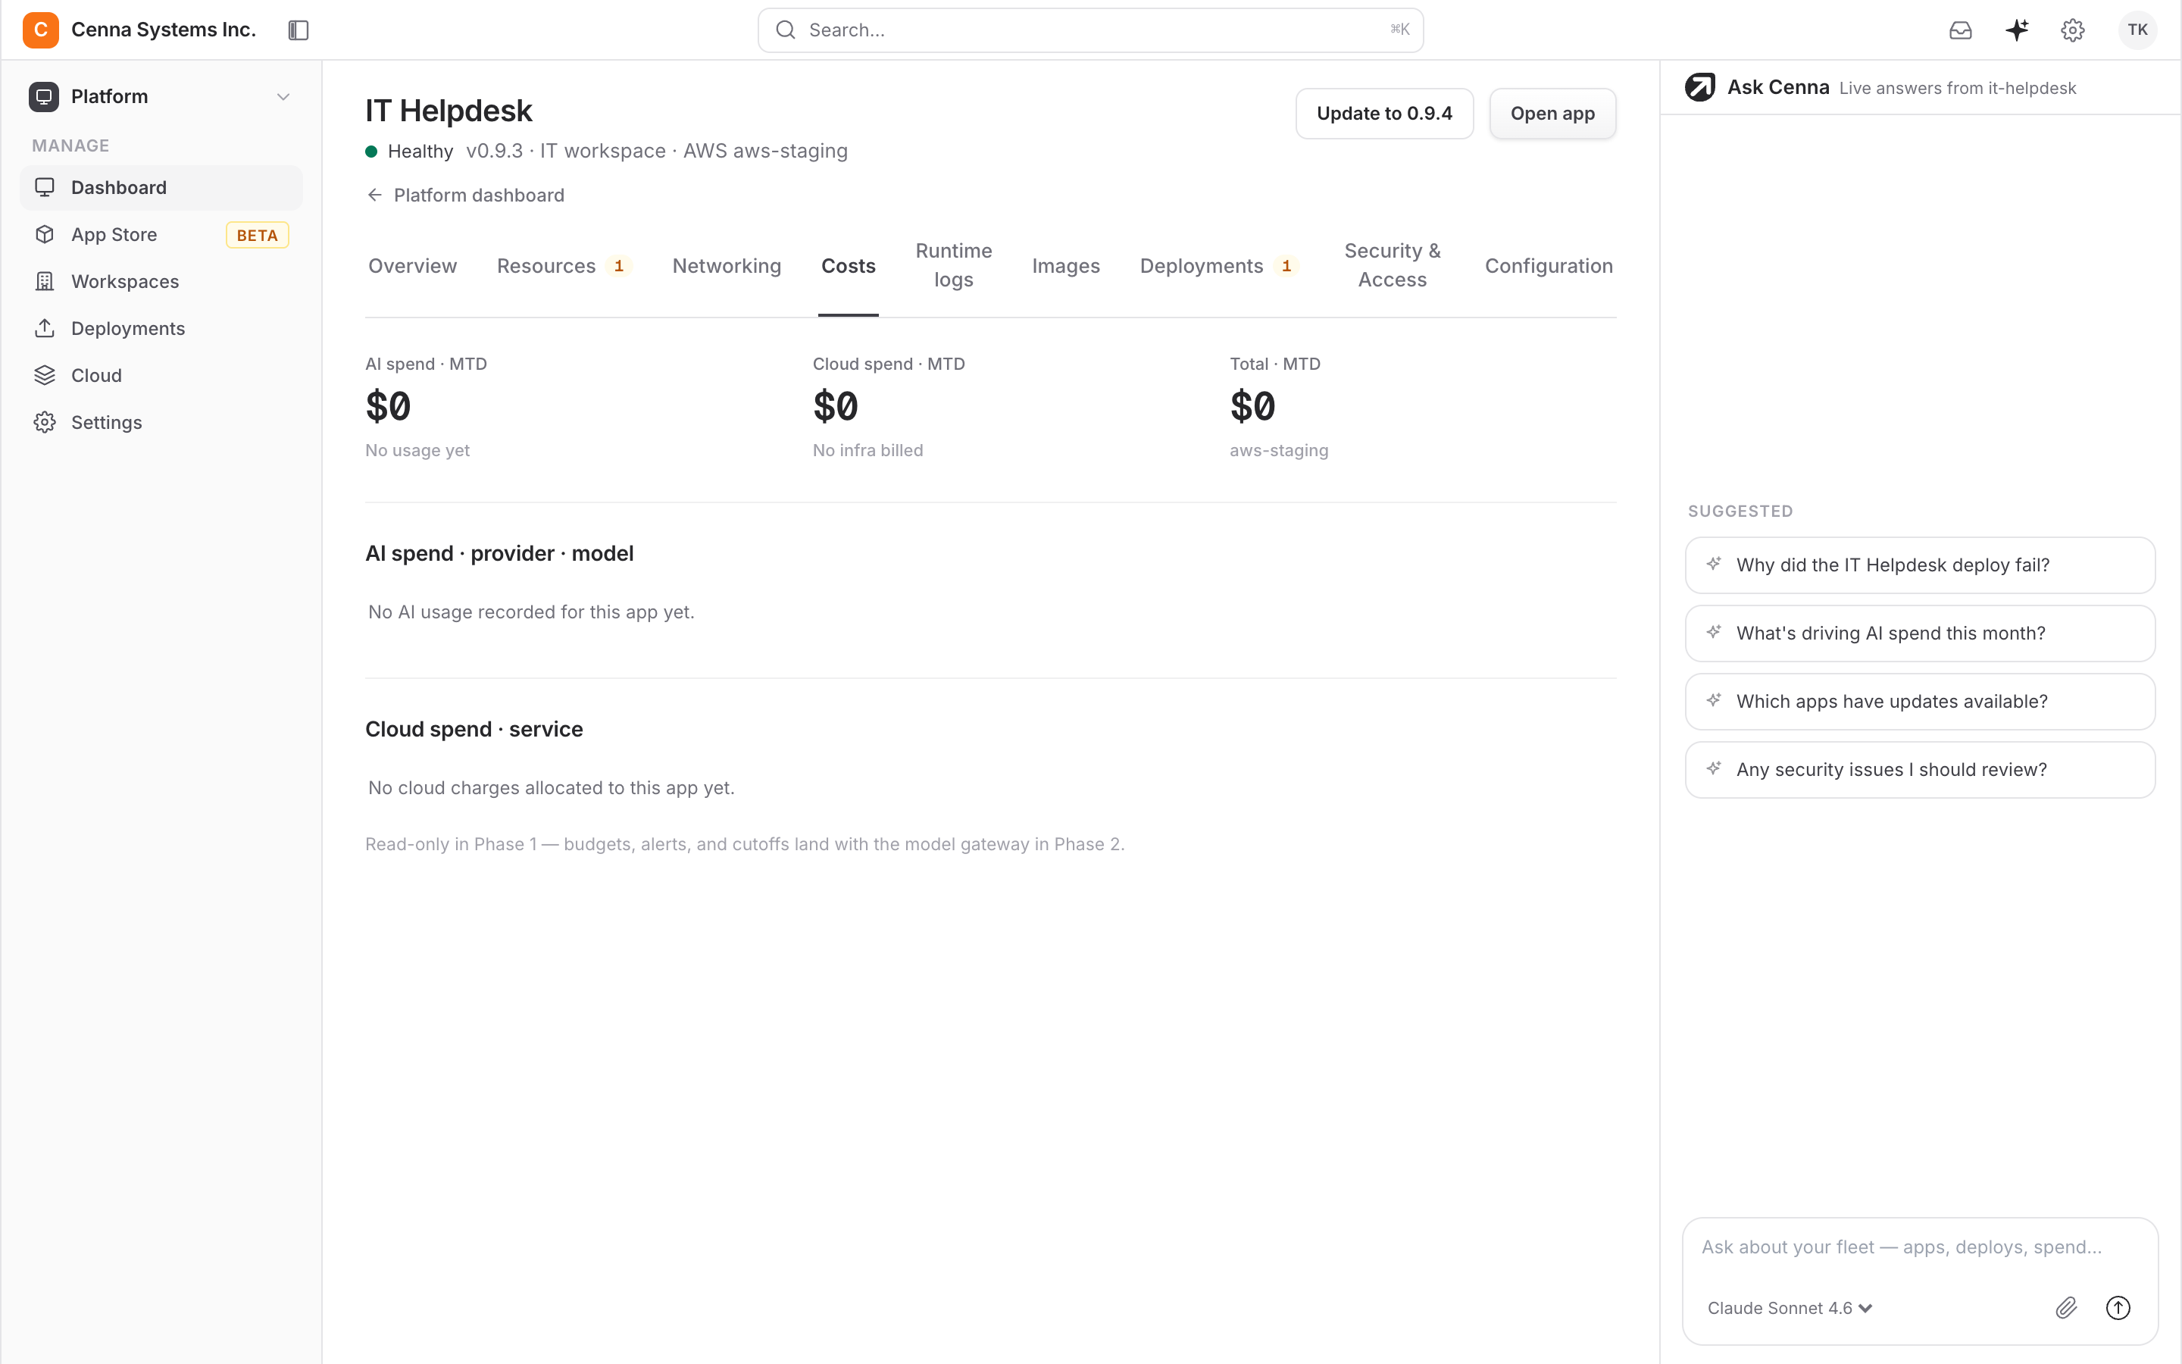Click the 'No cloud charges allocated' message
Screen dimensions: 2182x1364
552,787
